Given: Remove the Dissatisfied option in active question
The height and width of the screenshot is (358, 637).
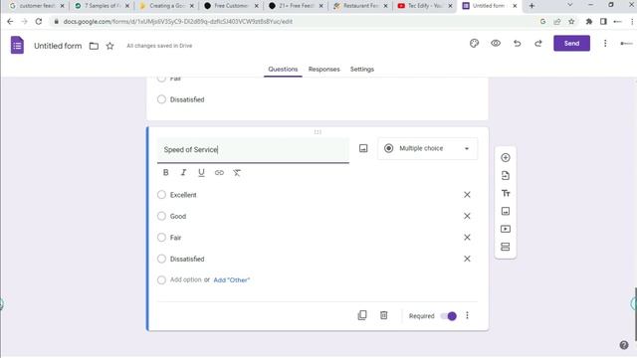Looking at the screenshot, I should (467, 259).
